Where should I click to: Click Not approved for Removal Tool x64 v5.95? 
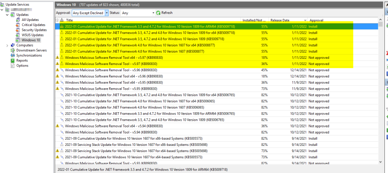[x=319, y=82]
